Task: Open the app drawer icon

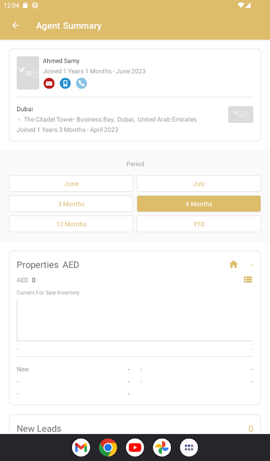Action: click(189, 448)
